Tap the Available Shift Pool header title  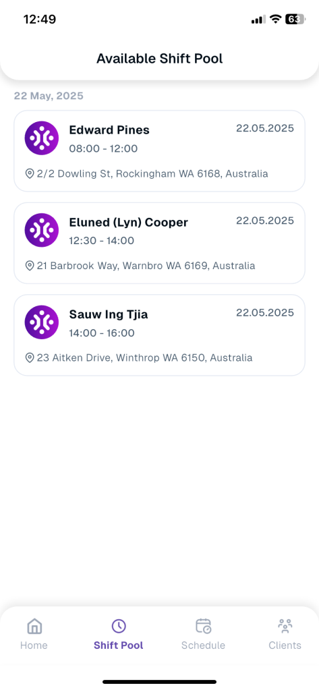point(160,59)
